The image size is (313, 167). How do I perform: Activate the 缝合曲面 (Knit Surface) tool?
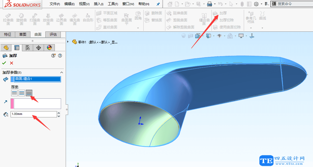204,19
